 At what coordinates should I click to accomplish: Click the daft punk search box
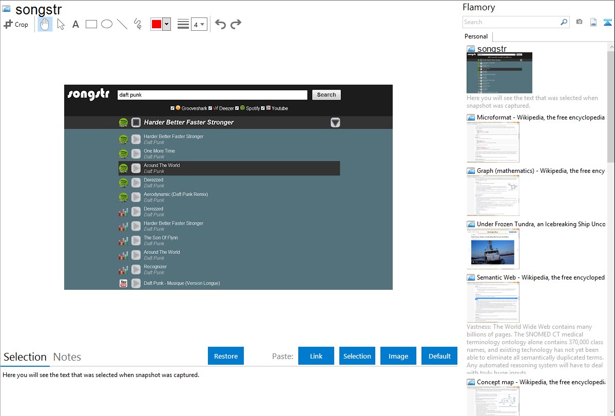coord(212,95)
